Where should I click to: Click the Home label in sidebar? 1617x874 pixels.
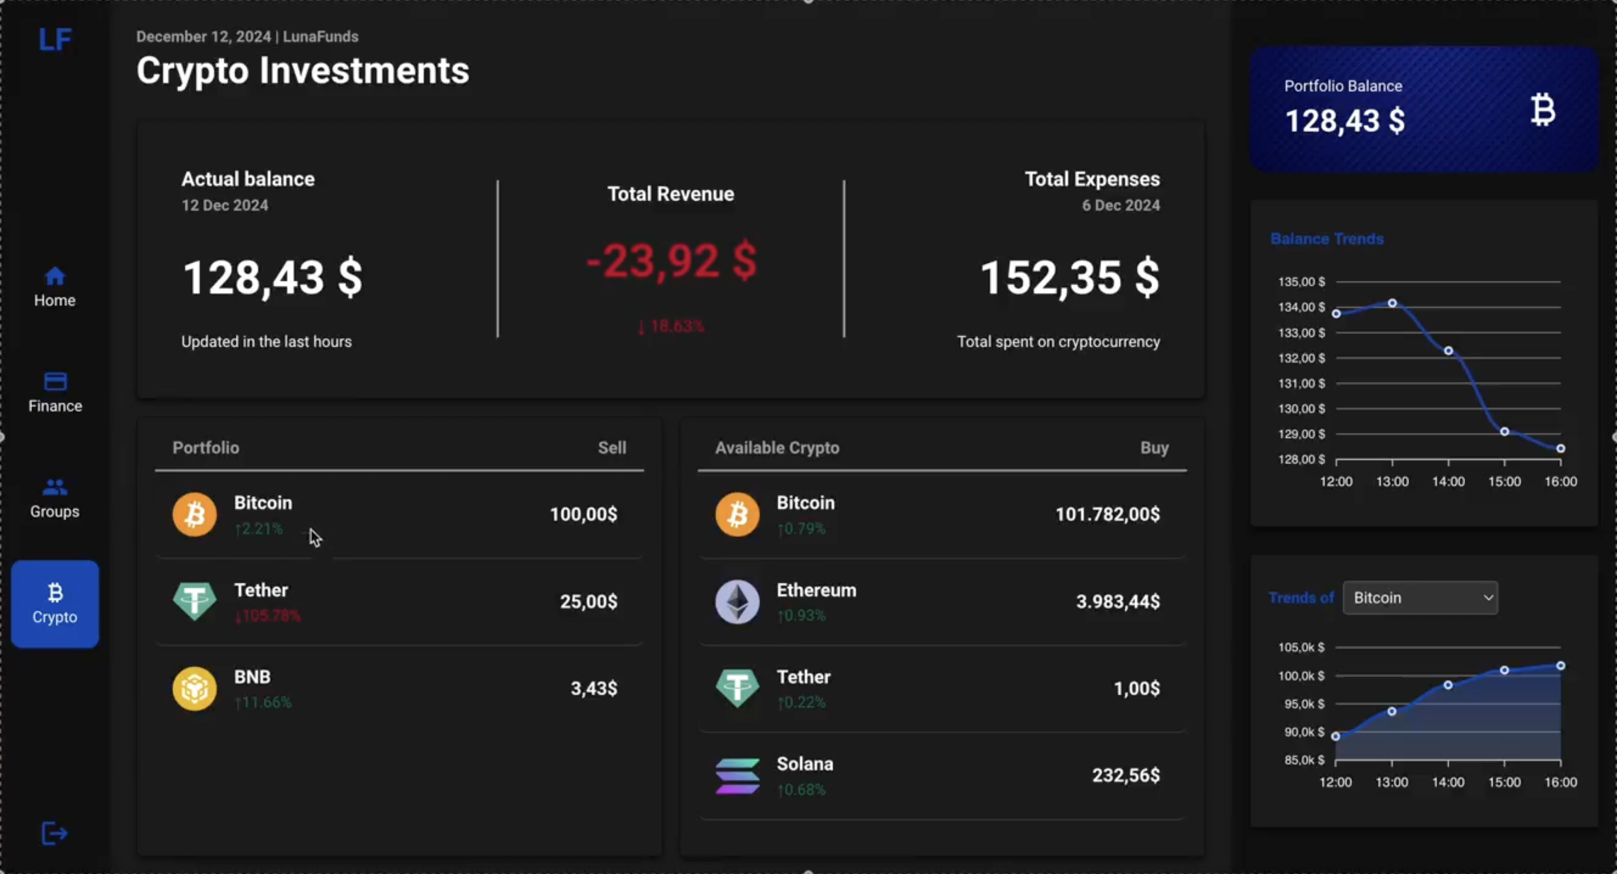pyautogui.click(x=54, y=300)
